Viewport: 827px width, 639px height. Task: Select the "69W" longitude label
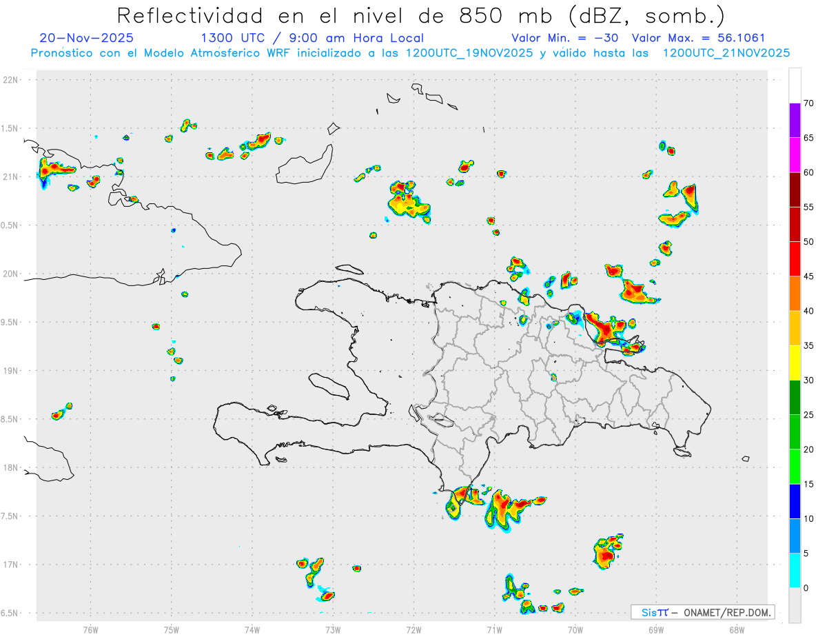[656, 629]
